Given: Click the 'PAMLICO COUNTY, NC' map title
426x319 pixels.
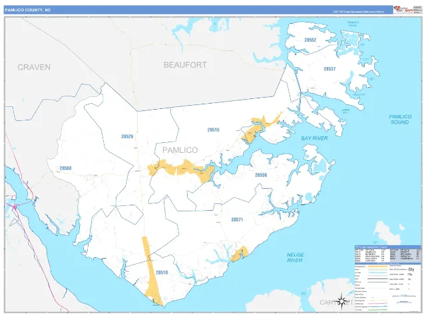Looking at the screenshot, I should [x=27, y=10].
